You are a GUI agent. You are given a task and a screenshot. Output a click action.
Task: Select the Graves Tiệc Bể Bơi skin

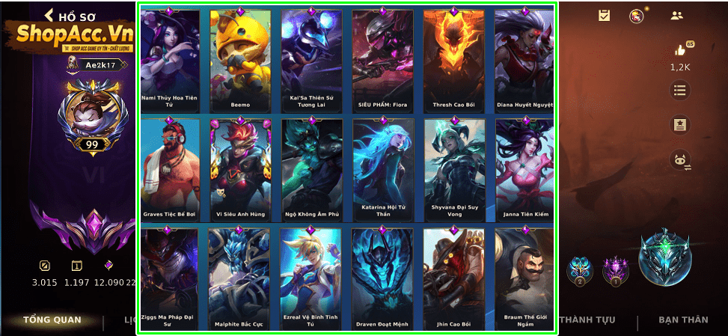pyautogui.click(x=171, y=170)
